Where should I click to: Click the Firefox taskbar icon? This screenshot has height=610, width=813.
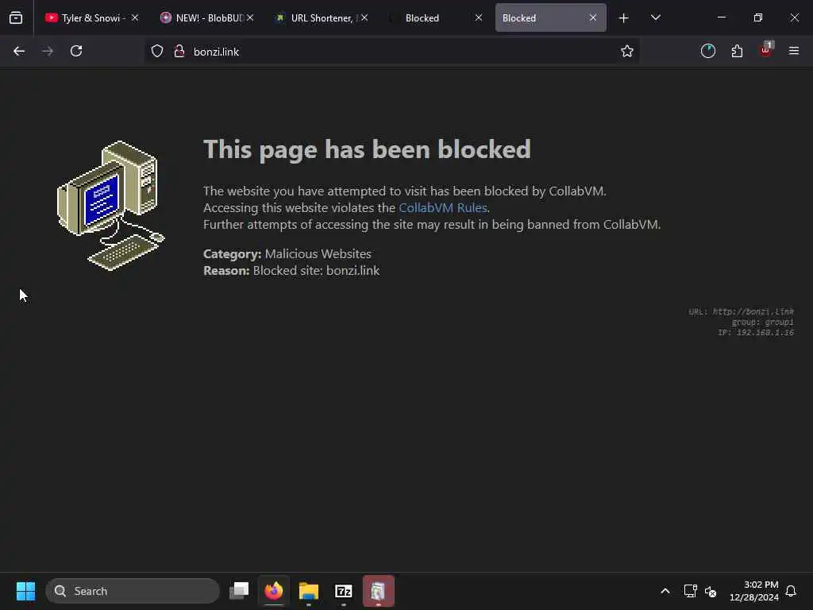pyautogui.click(x=274, y=591)
